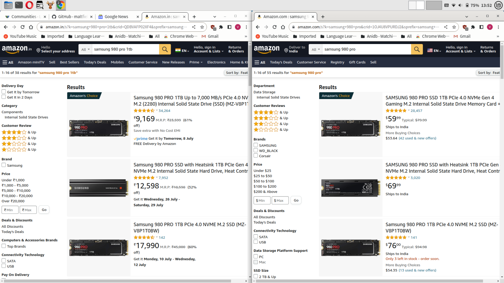Expand Account & Lists on amazon.in

pyautogui.click(x=209, y=49)
